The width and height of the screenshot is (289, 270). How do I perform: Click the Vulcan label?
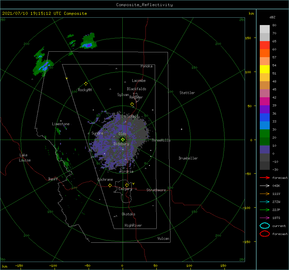(163, 239)
